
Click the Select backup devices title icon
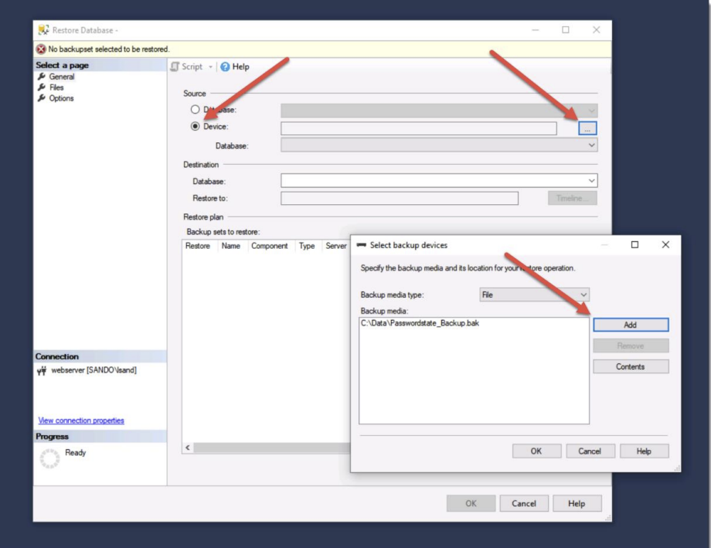(362, 245)
